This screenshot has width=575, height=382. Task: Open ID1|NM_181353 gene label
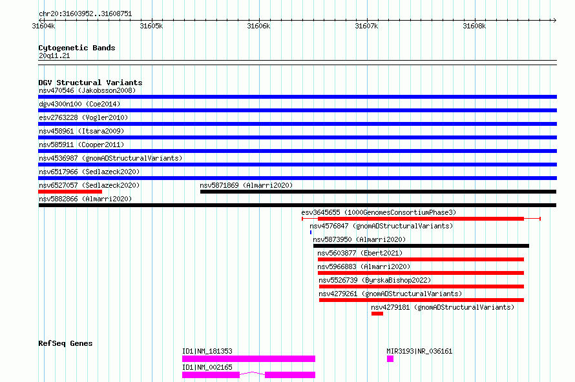point(207,351)
